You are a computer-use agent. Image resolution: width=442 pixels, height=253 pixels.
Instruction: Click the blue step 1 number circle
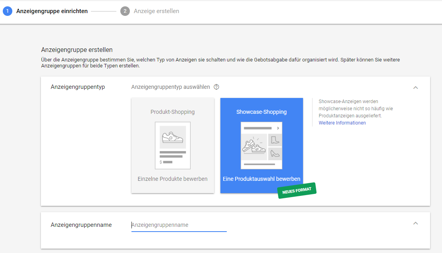[x=8, y=11]
